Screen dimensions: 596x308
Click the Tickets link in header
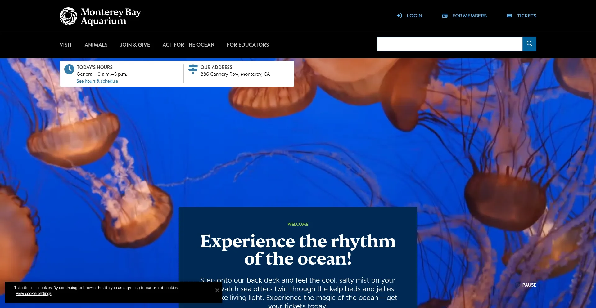coord(526,16)
